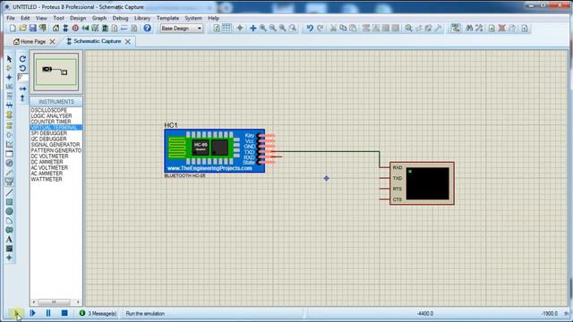
Task: Stop the simulation with the square button
Action: [x=64, y=313]
